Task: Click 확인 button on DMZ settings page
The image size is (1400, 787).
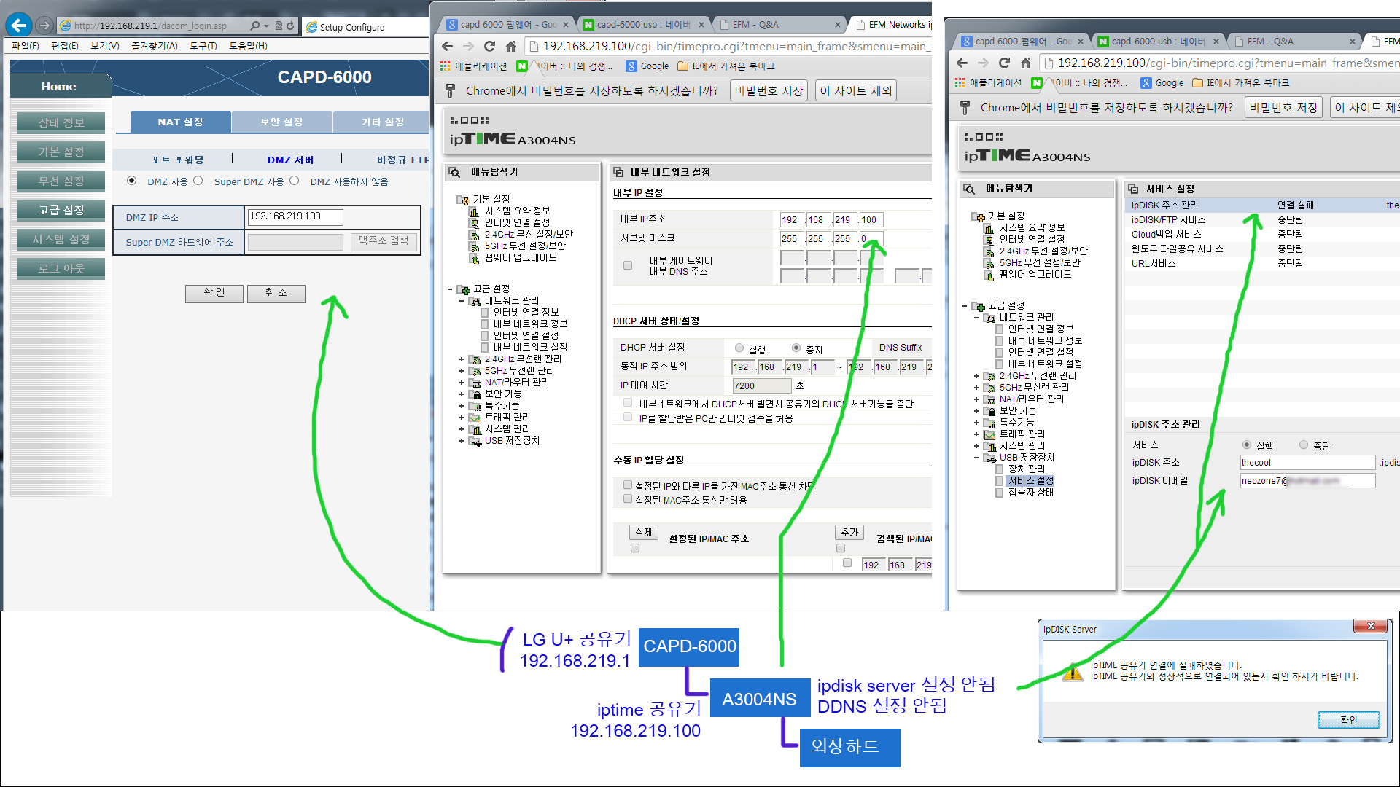Action: click(214, 293)
